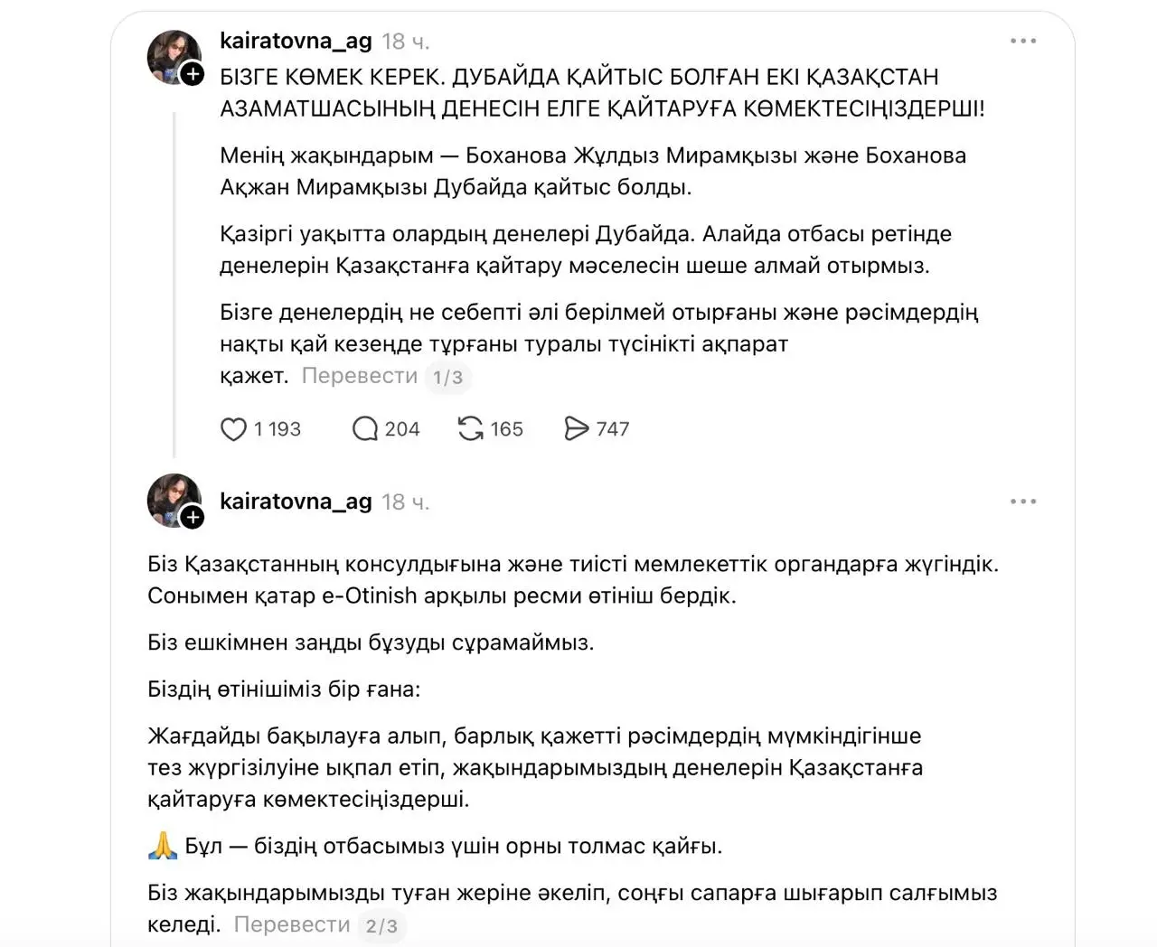Repost the first post using the arrows icon
Screen dimensions: 1157x947
tap(470, 429)
